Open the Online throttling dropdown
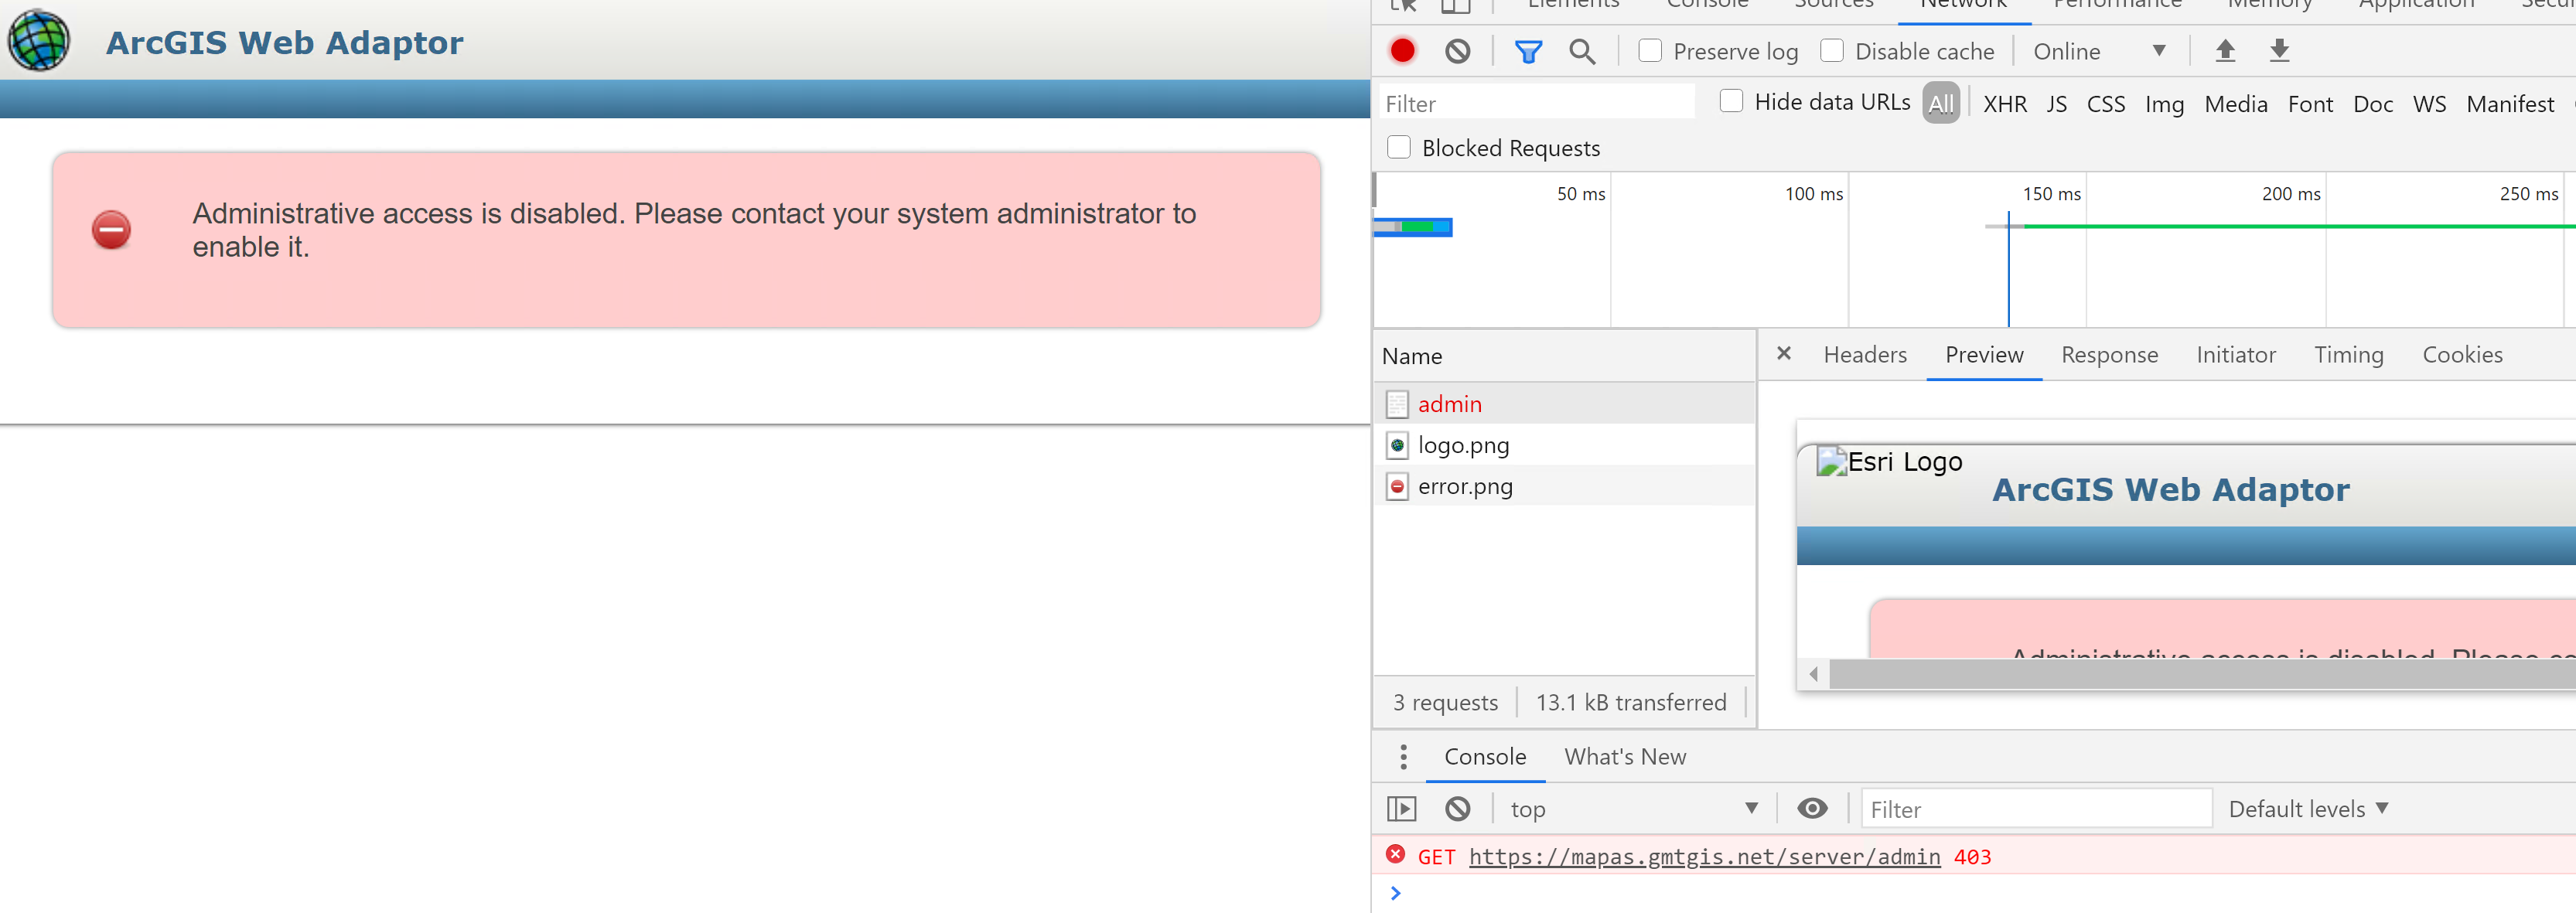2576x913 pixels. click(2098, 51)
